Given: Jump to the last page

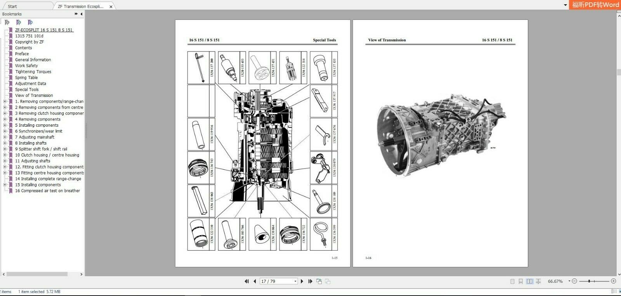Looking at the screenshot, I should pyautogui.click(x=310, y=281).
